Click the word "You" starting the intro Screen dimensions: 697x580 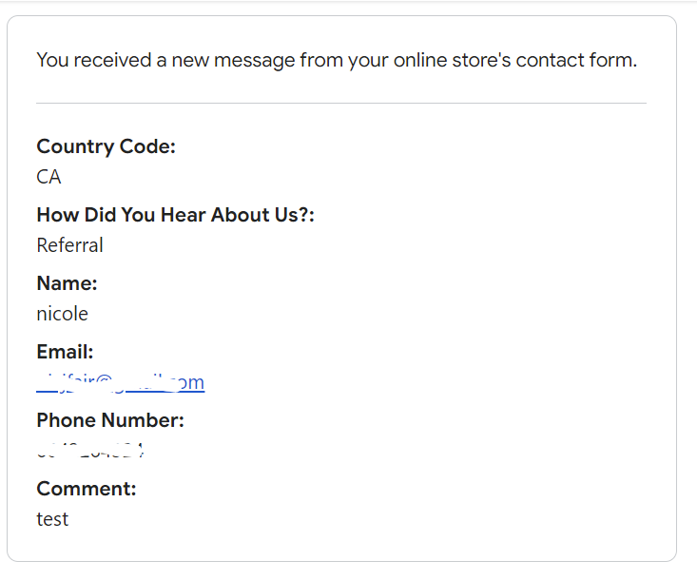[x=52, y=60]
